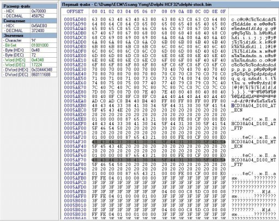Select the DWord (DEC) value 860111688
279x221 pixels.
click(41, 75)
